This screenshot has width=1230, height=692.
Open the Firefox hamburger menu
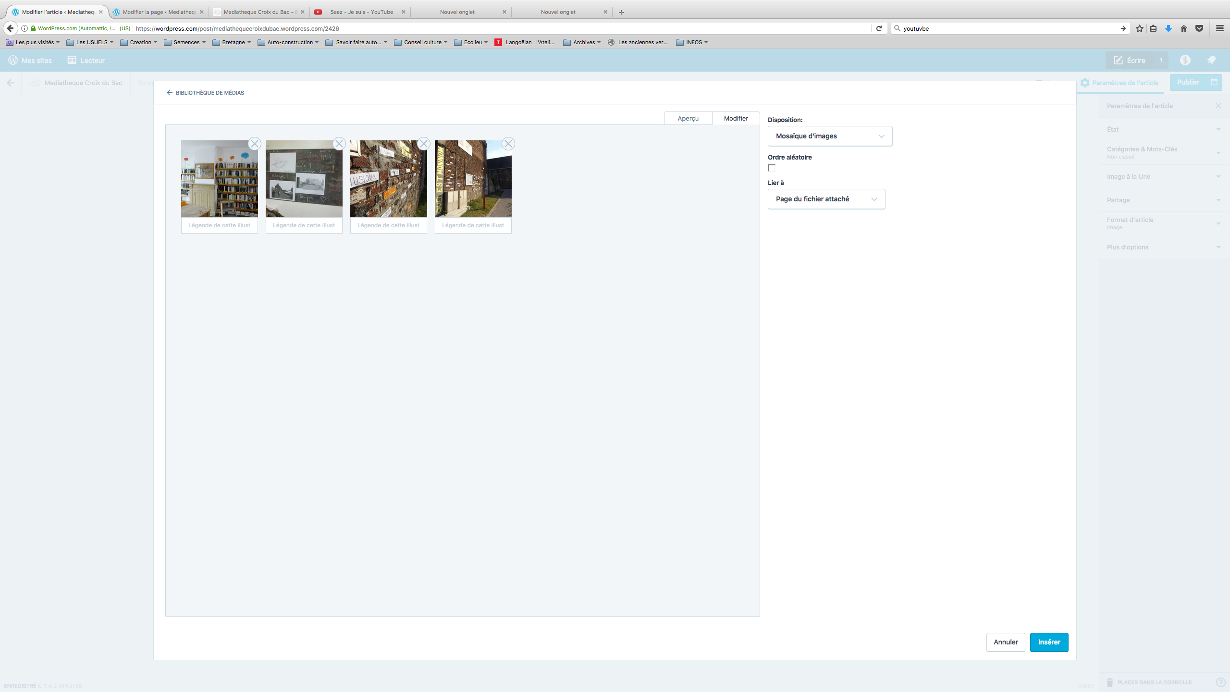1219,28
